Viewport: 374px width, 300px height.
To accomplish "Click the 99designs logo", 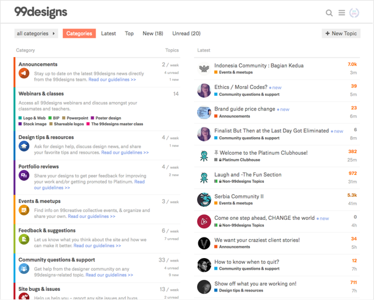I will 41,12.
